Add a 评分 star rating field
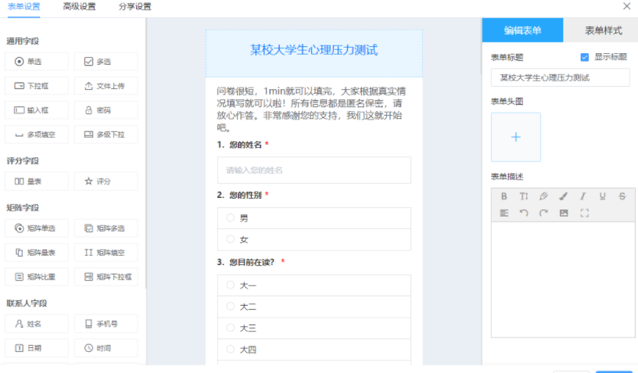Image resolution: width=638 pixels, height=373 pixels. [106, 181]
